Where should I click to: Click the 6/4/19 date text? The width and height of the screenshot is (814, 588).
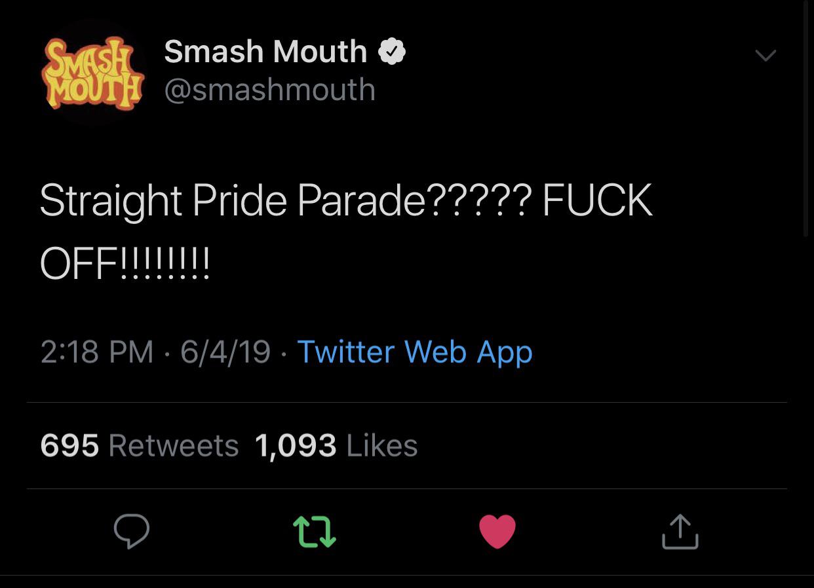click(x=225, y=352)
